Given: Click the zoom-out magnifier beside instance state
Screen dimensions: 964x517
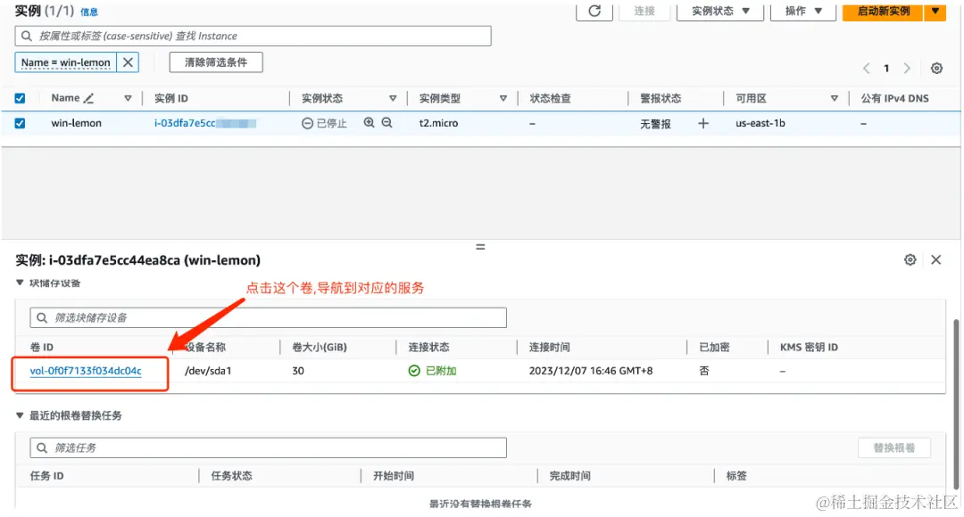Looking at the screenshot, I should point(386,123).
